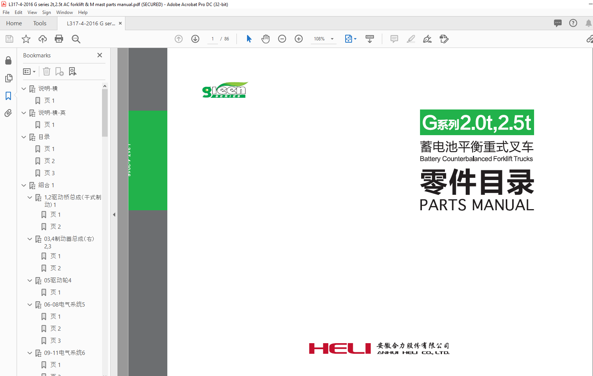Viewport: 593px width, 376px height.
Task: Open the Window menu
Action: (x=65, y=12)
